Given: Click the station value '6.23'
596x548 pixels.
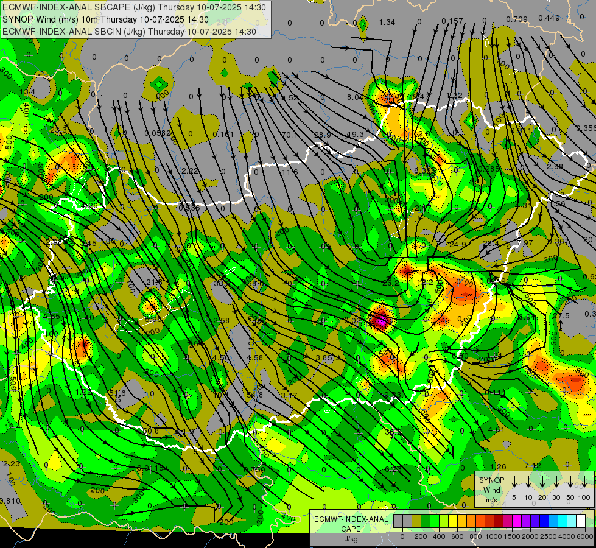Looking at the screenshot, I should click(393, 469).
